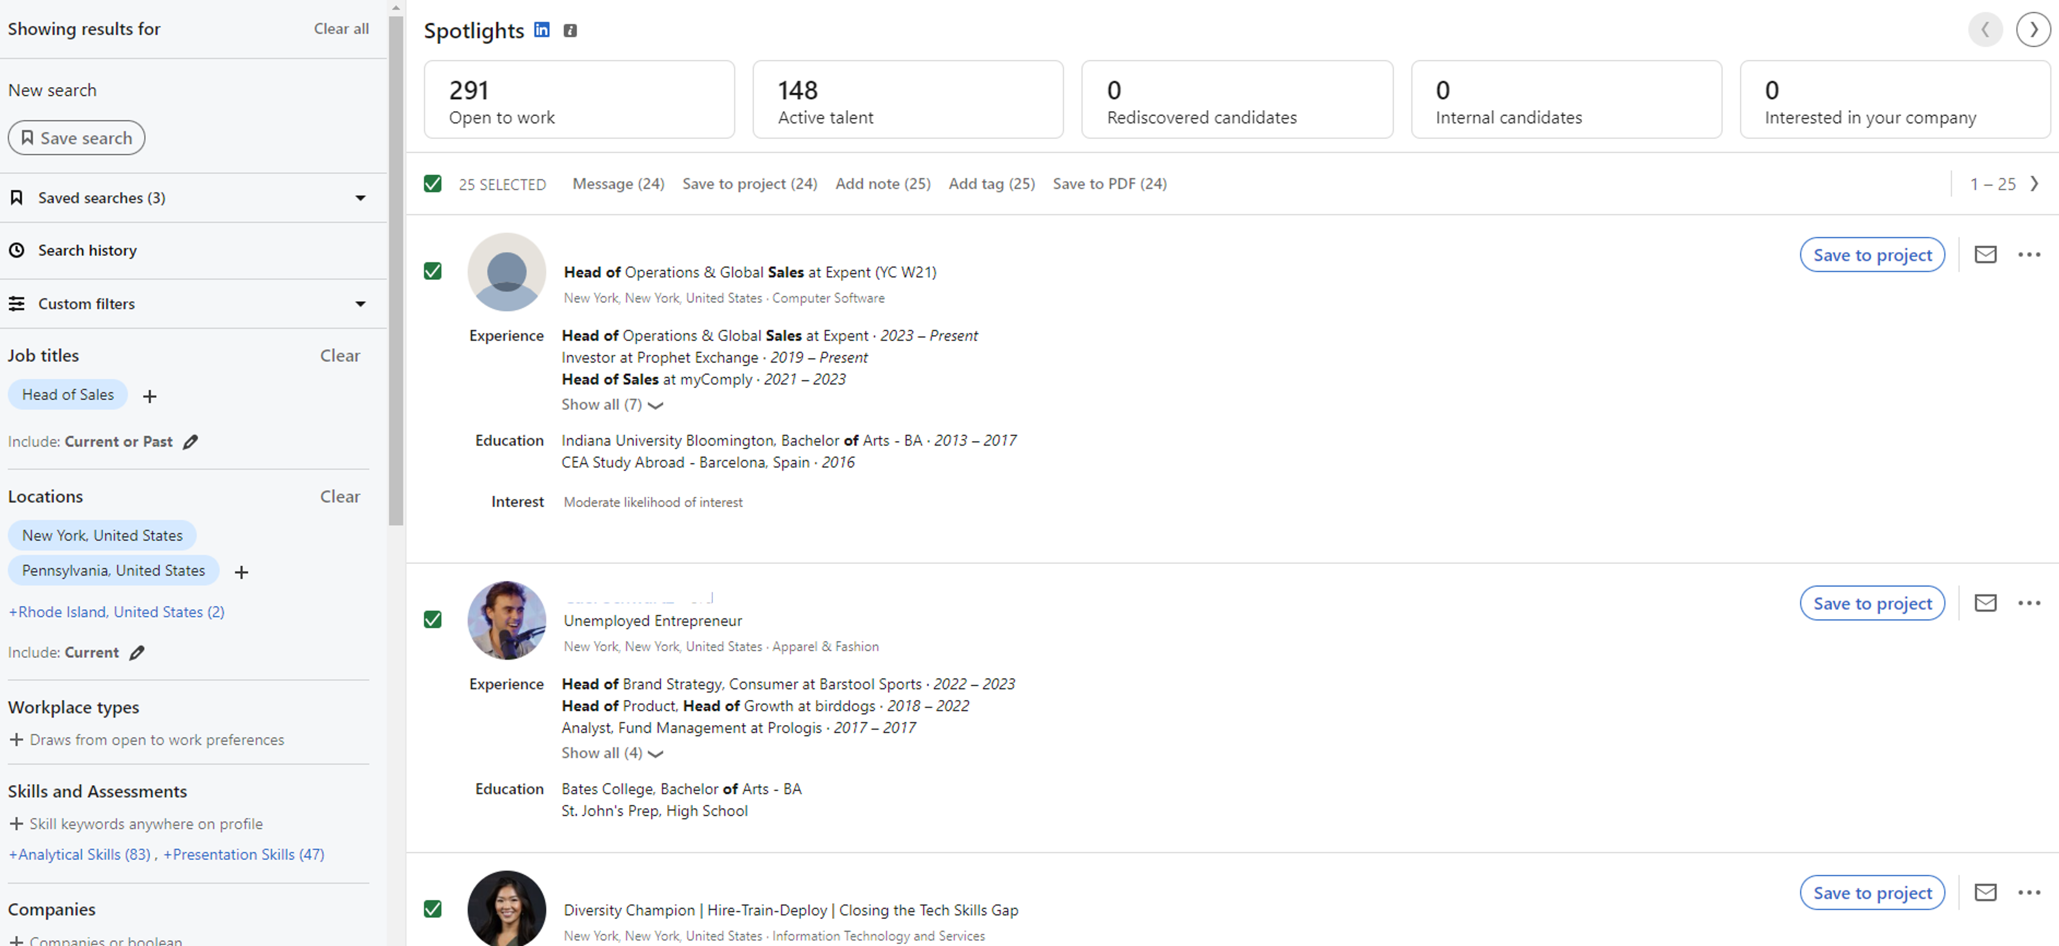This screenshot has height=946, width=2059.
Task: Add Rhode Island, United States location suggestion
Action: coord(116,612)
